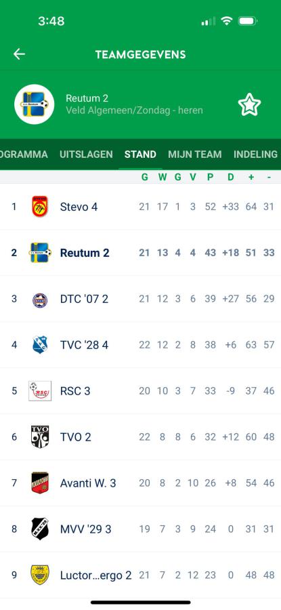Tap the MVV '29 3 club crest
Viewport: 281px width, 610px height.
pyautogui.click(x=40, y=529)
